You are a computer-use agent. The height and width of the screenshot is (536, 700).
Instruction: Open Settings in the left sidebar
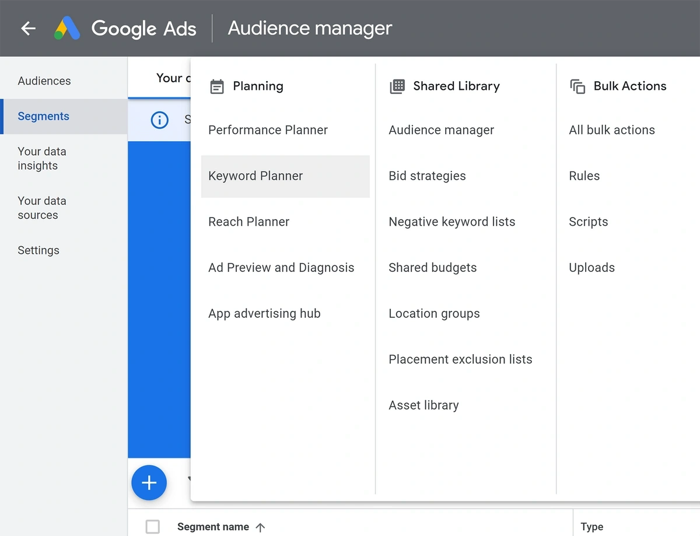pos(38,250)
